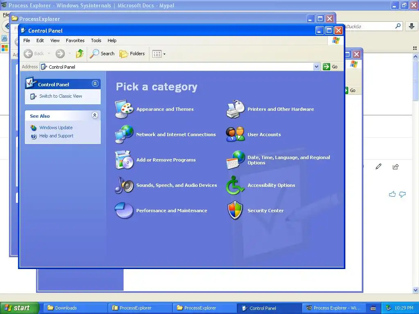
Task: Collapse the Control Panel sidebar section
Action: 95,84
